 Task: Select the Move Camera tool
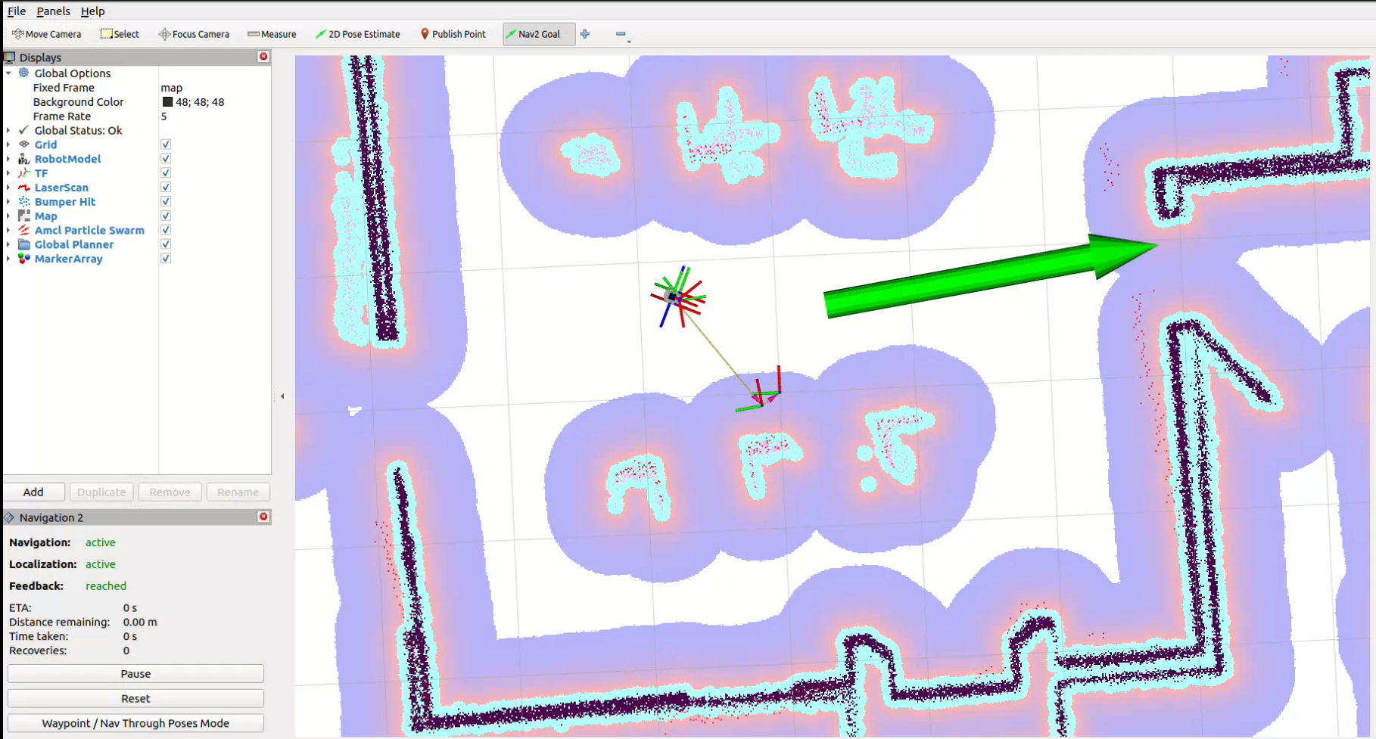click(x=47, y=34)
